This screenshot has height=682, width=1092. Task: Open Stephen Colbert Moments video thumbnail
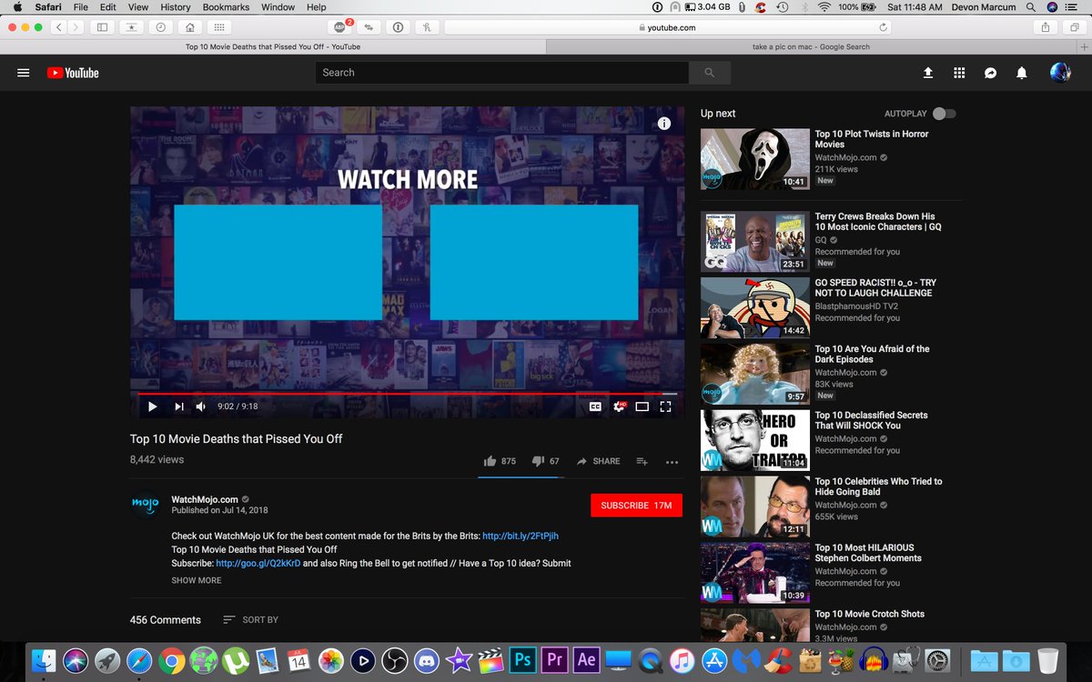(x=755, y=573)
